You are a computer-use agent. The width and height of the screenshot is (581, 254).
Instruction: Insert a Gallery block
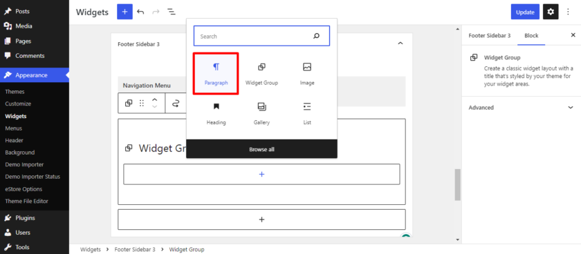click(261, 113)
